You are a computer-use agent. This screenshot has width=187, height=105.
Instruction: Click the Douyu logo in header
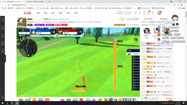27,13
